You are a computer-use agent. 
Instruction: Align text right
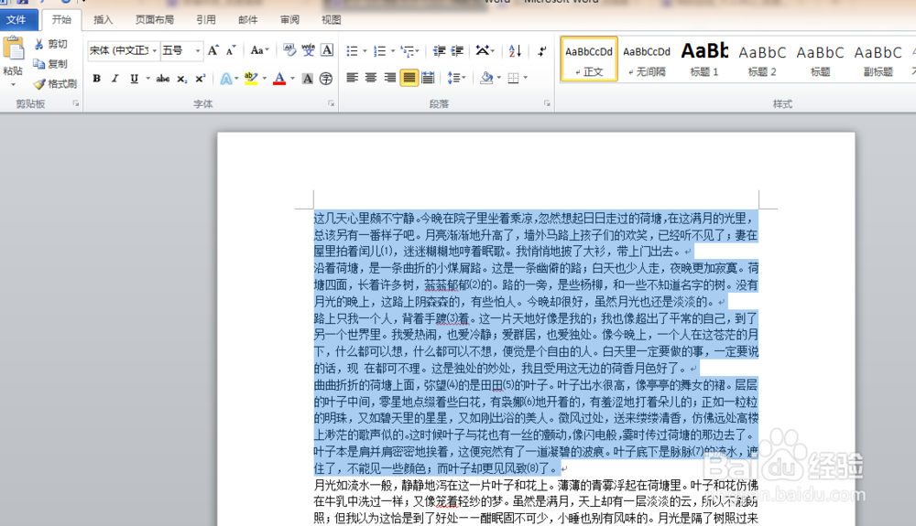pyautogui.click(x=390, y=78)
